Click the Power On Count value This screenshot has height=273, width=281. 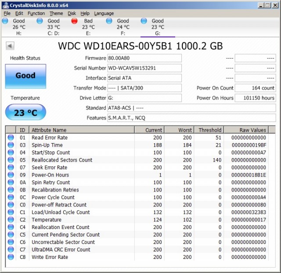point(255,88)
